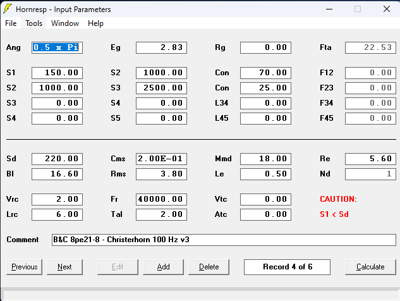Click the Re field showing 5.60
The image size is (400, 301).
[370, 159]
